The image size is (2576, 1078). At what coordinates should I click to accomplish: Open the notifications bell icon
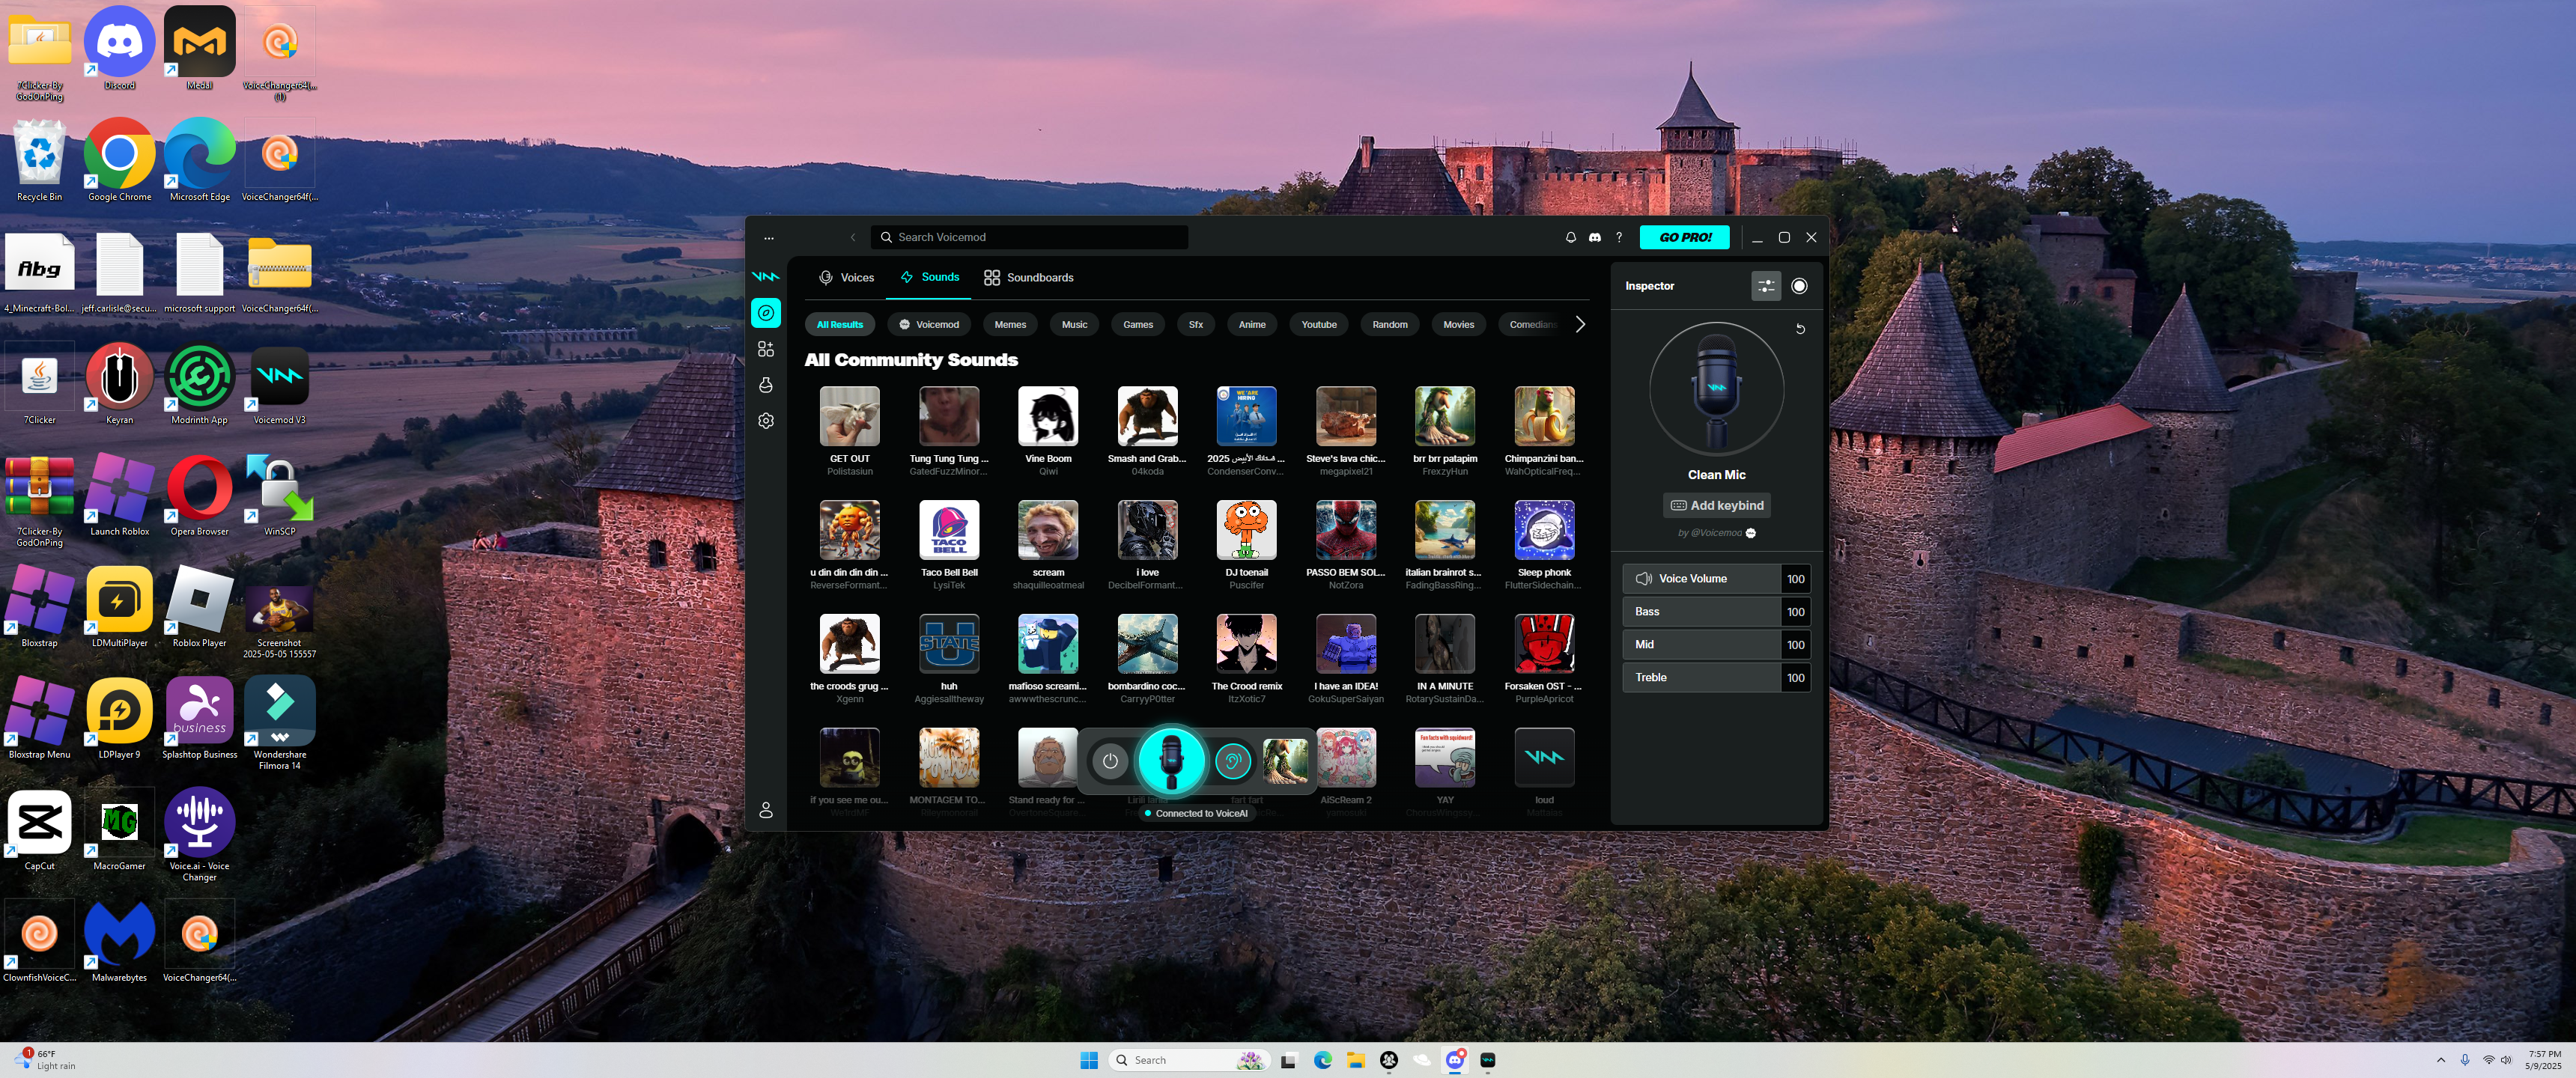click(1570, 237)
